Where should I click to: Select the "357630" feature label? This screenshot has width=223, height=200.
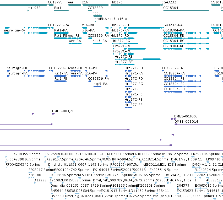pyautogui.click(x=57, y=196)
